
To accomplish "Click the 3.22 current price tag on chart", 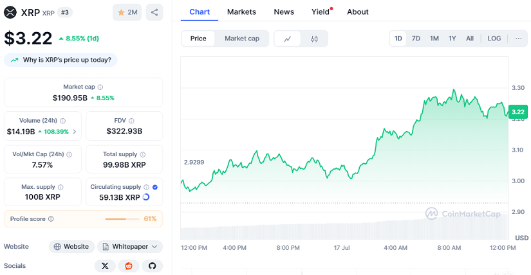I will 517,112.
